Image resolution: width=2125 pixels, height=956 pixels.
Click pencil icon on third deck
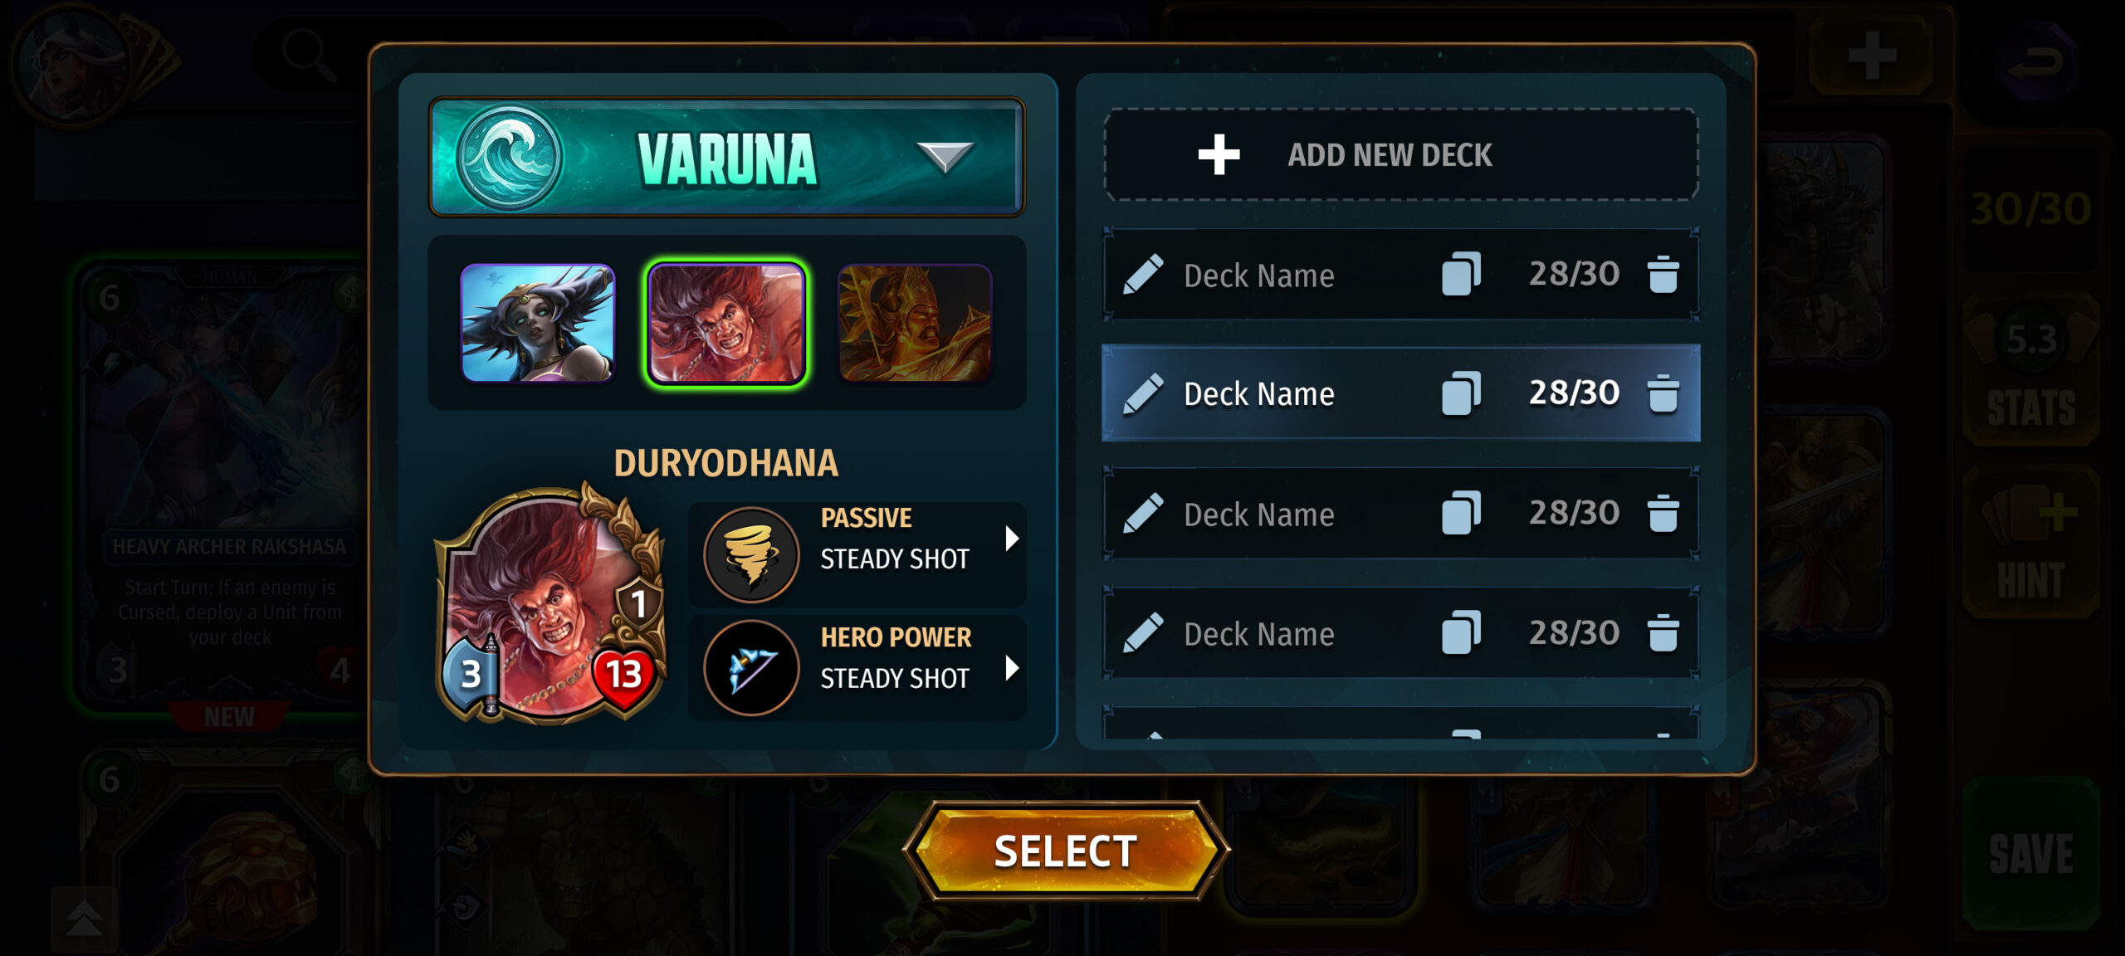pyautogui.click(x=1143, y=514)
